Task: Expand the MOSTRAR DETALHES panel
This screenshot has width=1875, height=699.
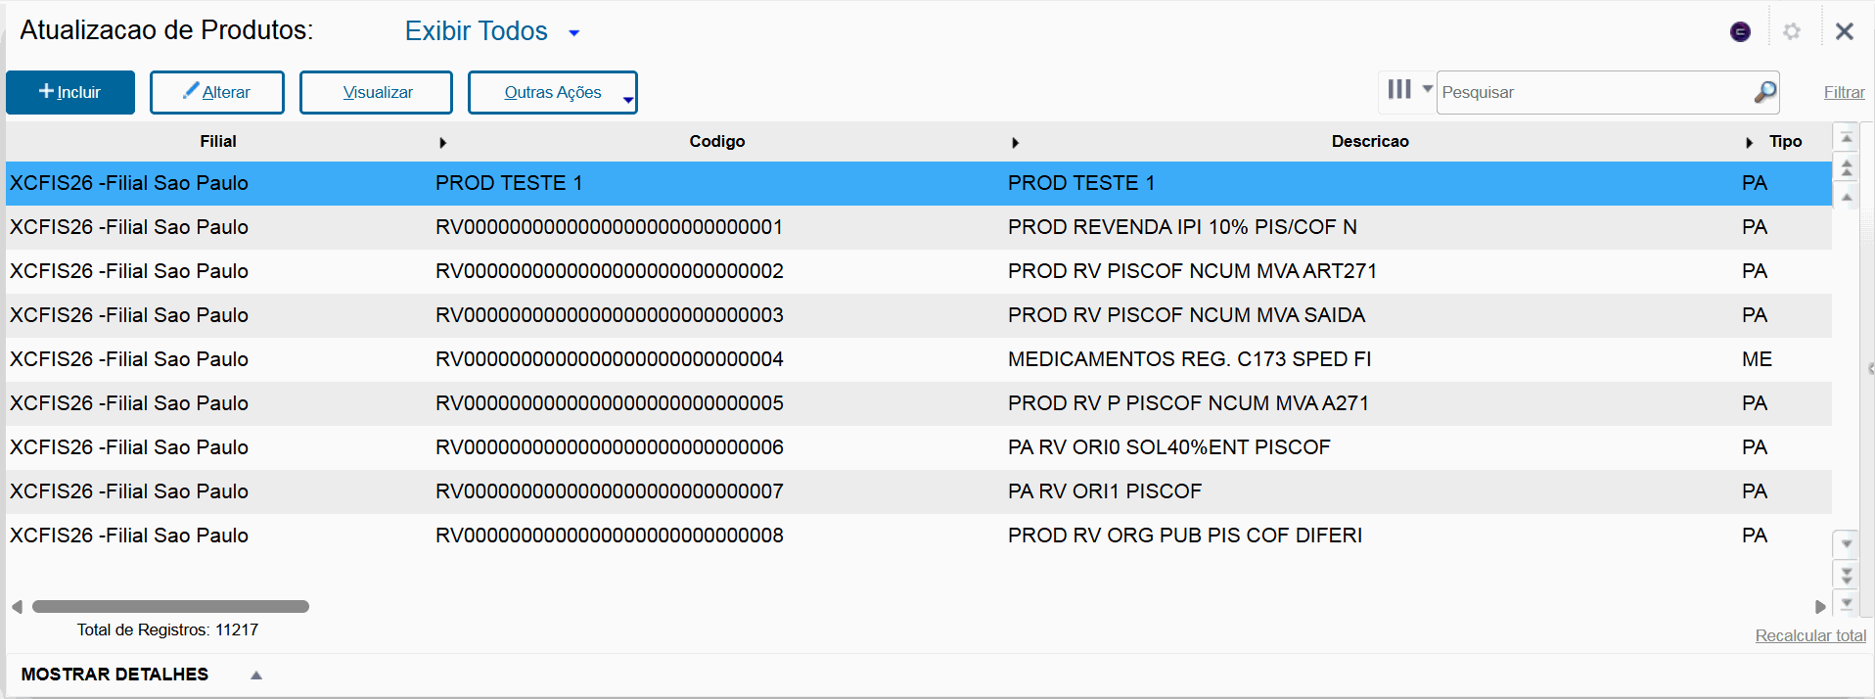Action: tap(256, 675)
